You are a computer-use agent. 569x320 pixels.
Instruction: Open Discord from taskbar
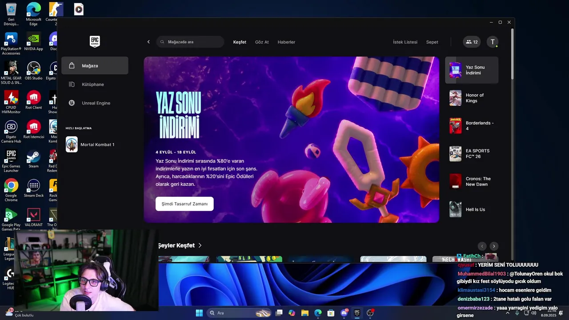point(344,313)
